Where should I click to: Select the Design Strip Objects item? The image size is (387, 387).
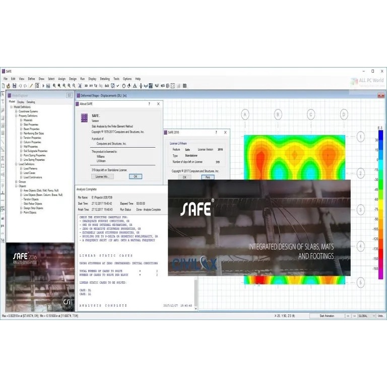tap(33, 208)
